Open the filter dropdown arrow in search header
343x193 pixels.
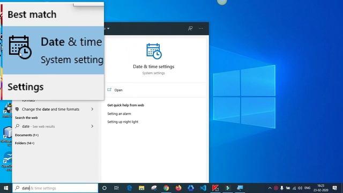point(108,28)
